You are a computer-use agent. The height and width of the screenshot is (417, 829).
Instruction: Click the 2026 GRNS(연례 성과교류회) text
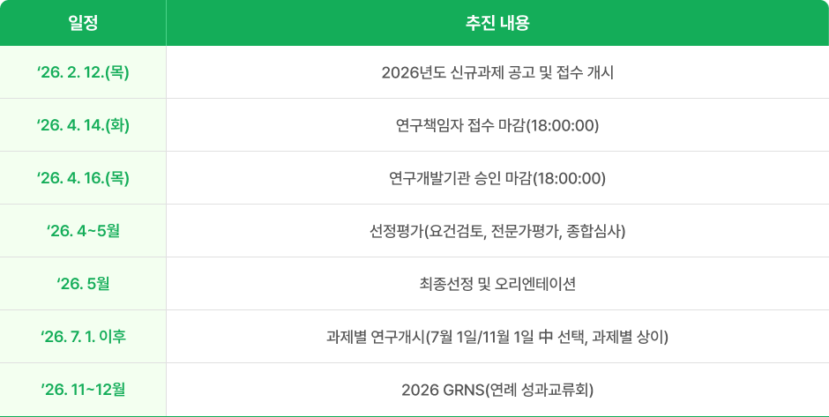pyautogui.click(x=497, y=390)
